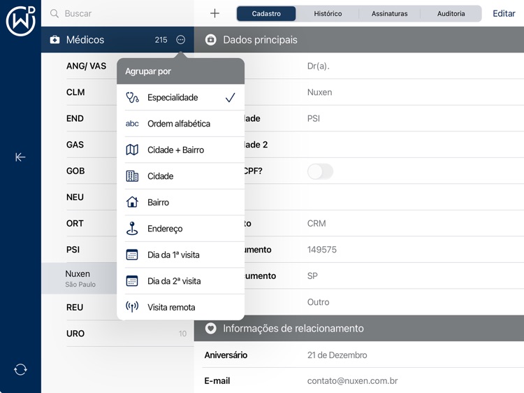Click the calendar icon for 1ª visita
Screen dimensions: 524x393
(x=132, y=255)
